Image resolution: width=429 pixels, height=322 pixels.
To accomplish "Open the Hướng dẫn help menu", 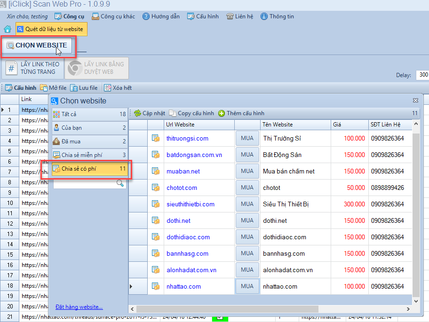I will click(x=161, y=16).
